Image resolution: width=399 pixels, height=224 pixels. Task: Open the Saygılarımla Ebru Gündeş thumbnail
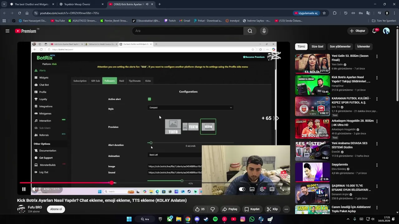pos(312,172)
